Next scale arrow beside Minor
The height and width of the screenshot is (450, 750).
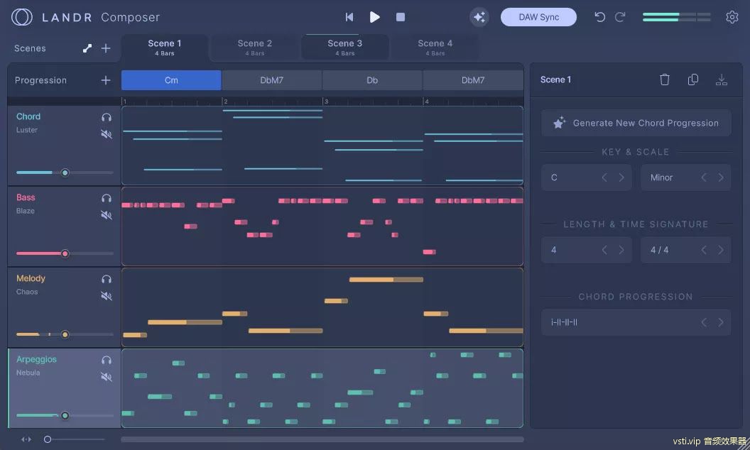point(721,177)
